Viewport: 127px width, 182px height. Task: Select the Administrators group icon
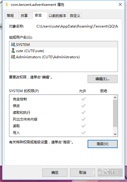pyautogui.click(x=13, y=57)
